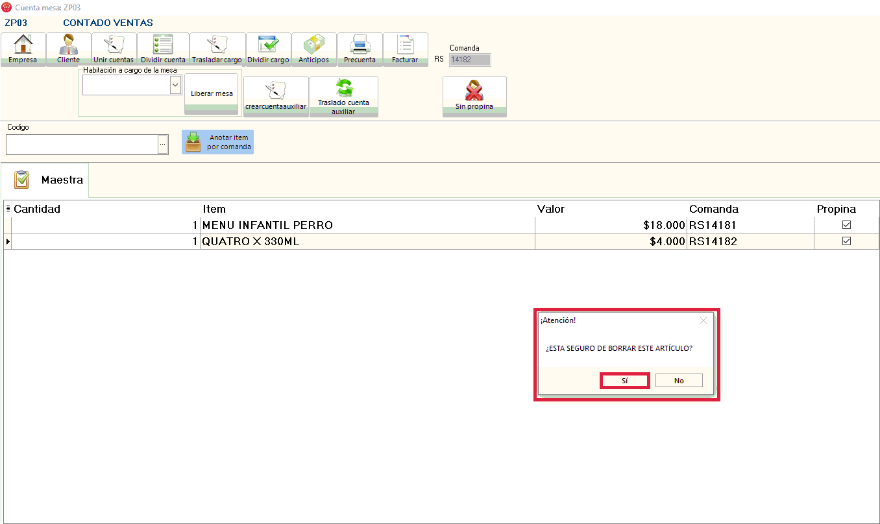Screen dimensions: 880x524
Task: Click the Facturar invoice icon
Action: [405, 45]
